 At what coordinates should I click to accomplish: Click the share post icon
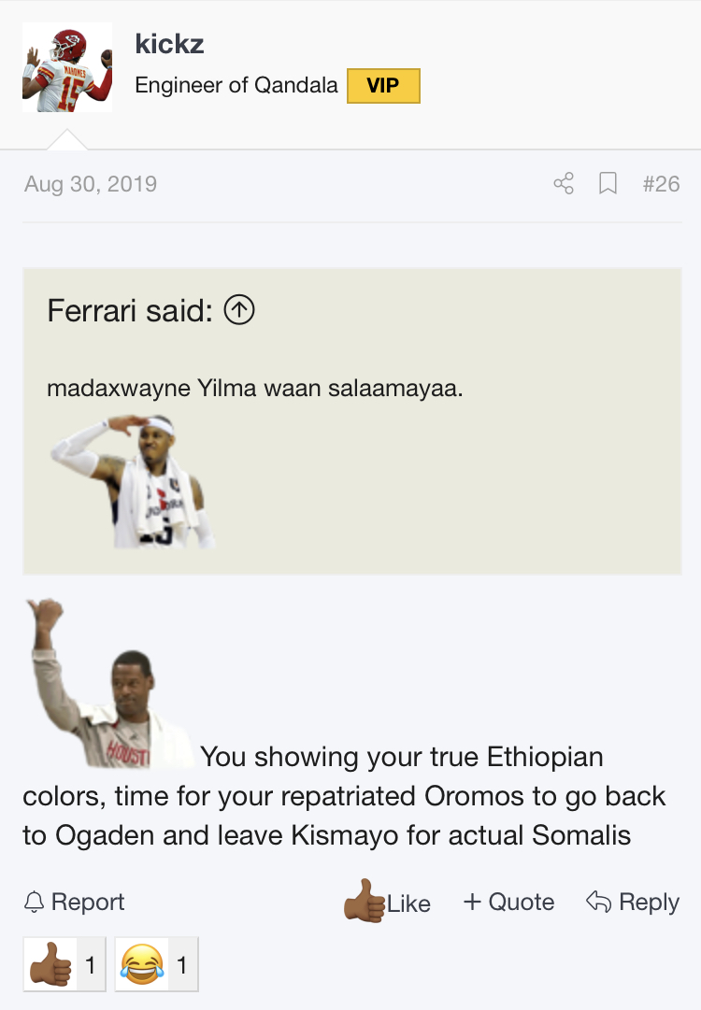pos(564,183)
